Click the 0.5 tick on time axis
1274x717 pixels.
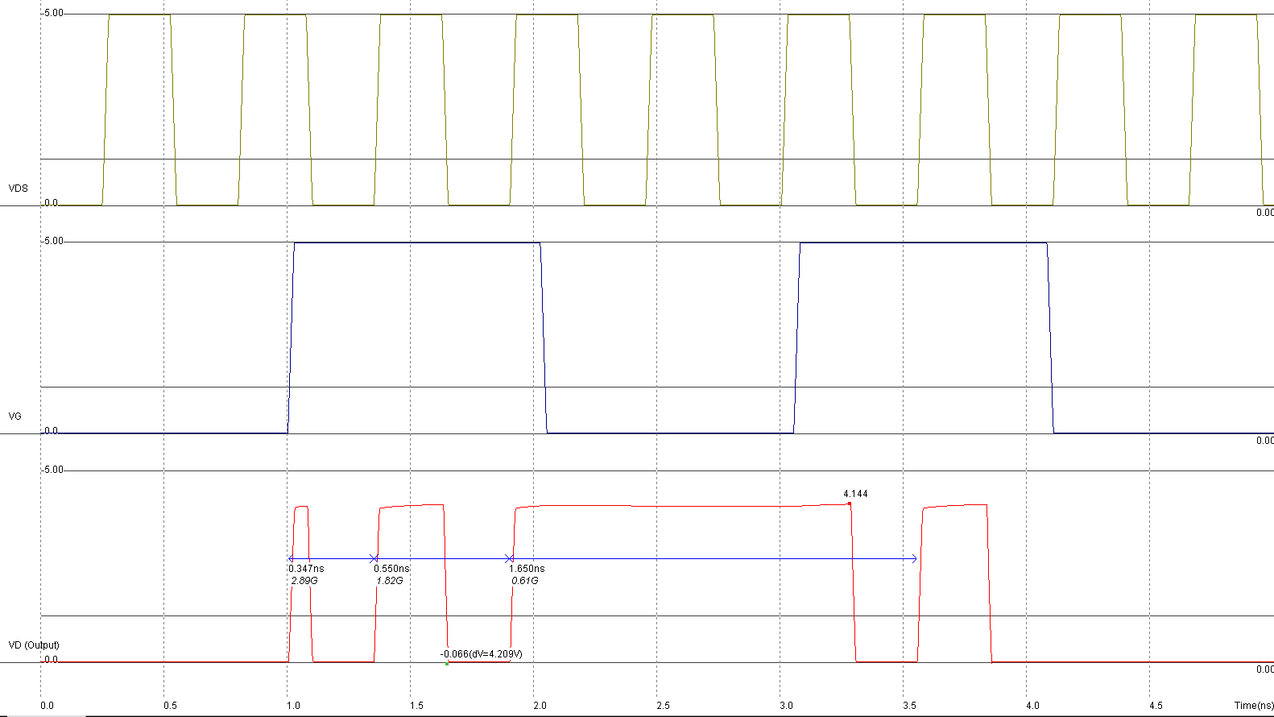tap(170, 706)
